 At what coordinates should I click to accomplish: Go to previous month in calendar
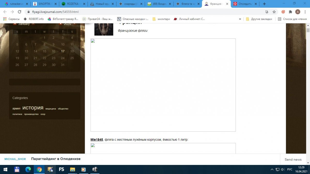point(15,24)
